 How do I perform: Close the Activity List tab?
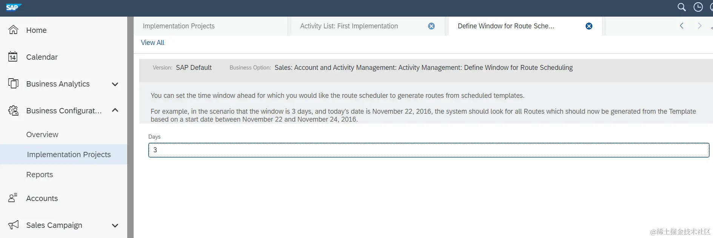431,26
